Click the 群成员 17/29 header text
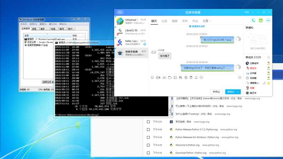 tap(253, 57)
